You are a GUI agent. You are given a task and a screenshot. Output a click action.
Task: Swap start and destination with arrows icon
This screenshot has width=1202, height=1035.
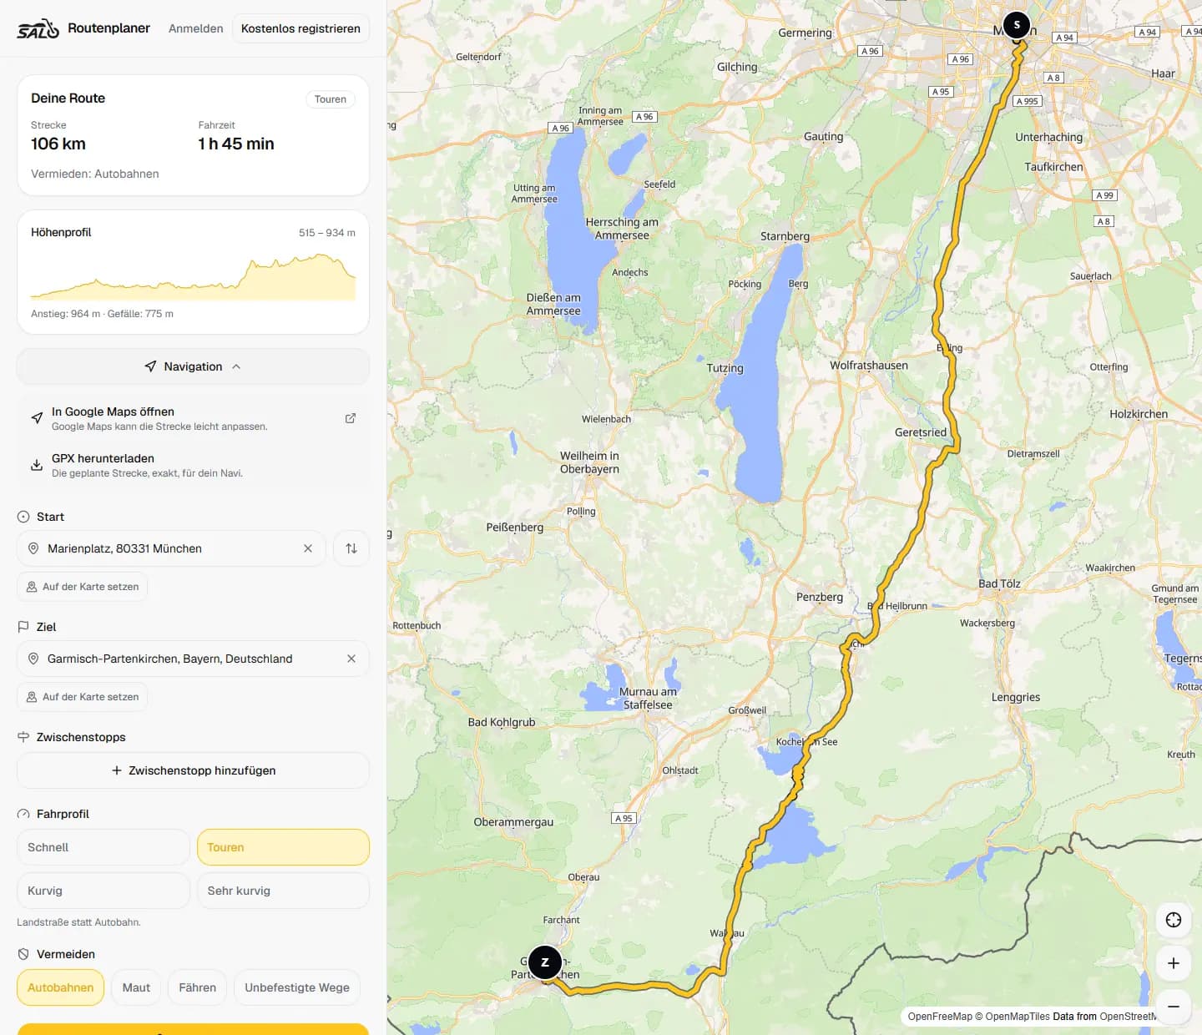pyautogui.click(x=351, y=548)
